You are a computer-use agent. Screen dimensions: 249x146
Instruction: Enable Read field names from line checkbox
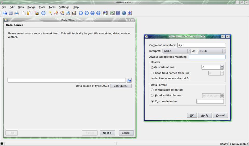click(x=153, y=73)
